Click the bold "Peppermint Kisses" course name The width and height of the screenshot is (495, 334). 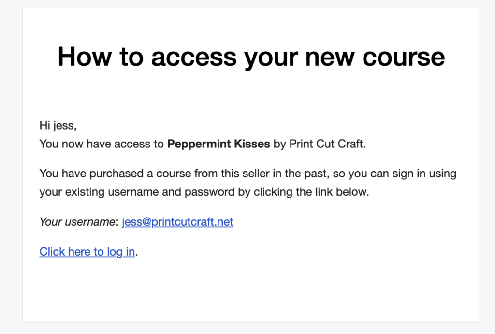(218, 144)
